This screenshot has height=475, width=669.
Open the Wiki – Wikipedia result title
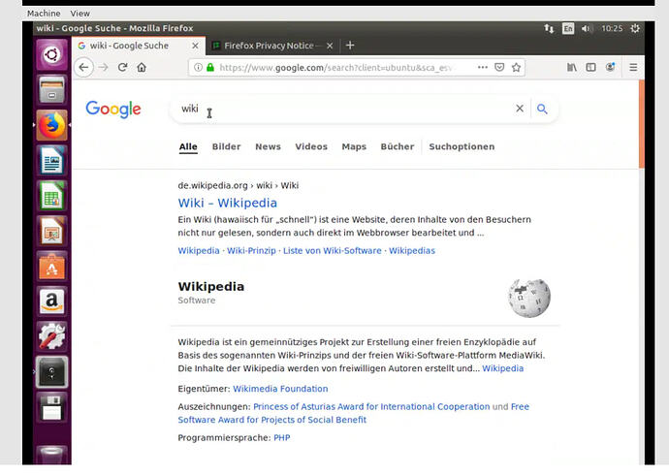228,203
